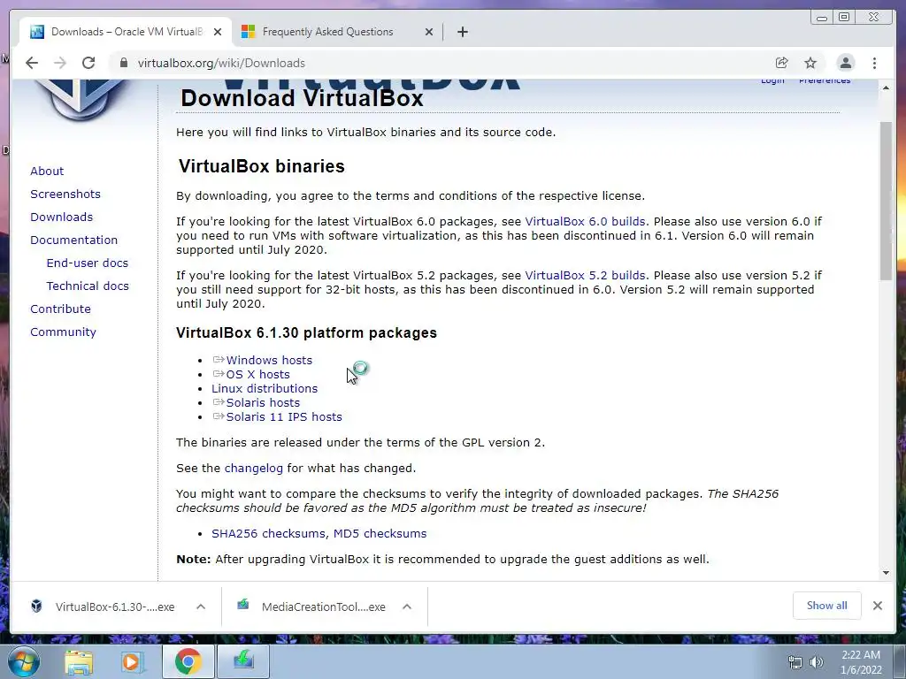The height and width of the screenshot is (679, 906).
Task: Click the page scrollbar up arrow
Action: 886,88
